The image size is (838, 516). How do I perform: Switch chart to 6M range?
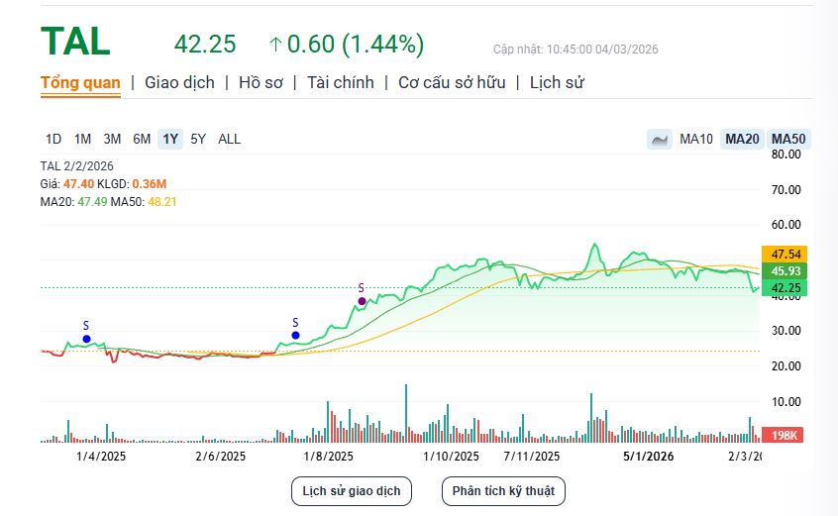[x=142, y=140]
